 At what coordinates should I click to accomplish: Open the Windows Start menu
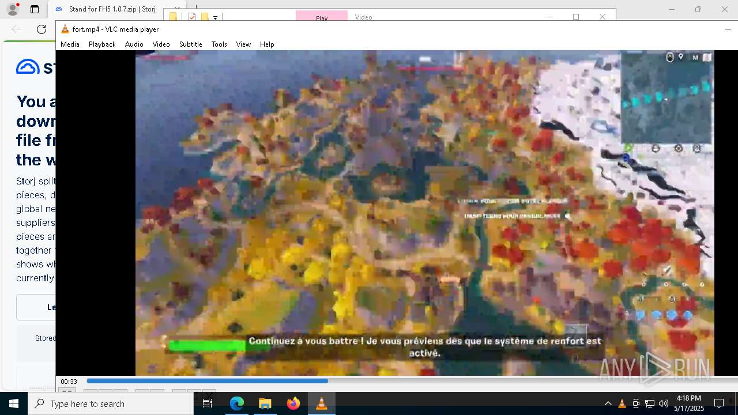coord(14,403)
